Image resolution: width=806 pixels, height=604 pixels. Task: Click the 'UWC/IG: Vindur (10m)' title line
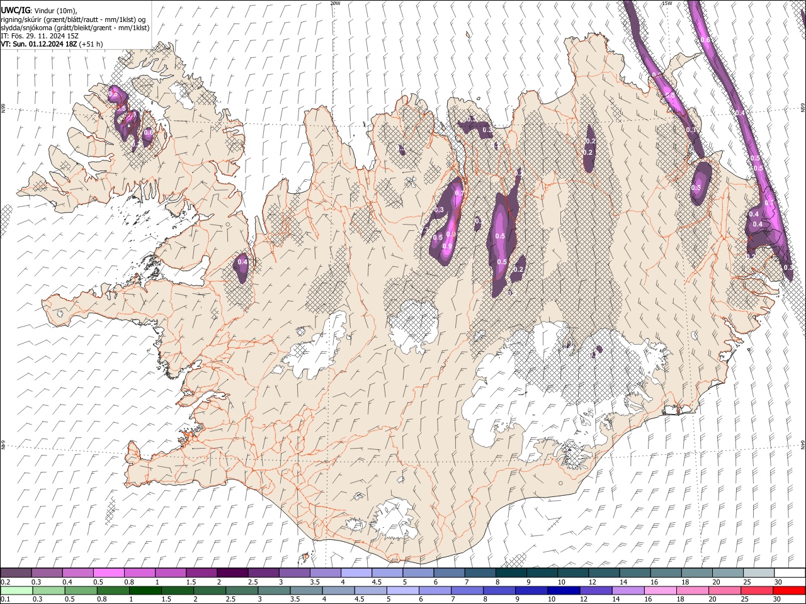[39, 11]
